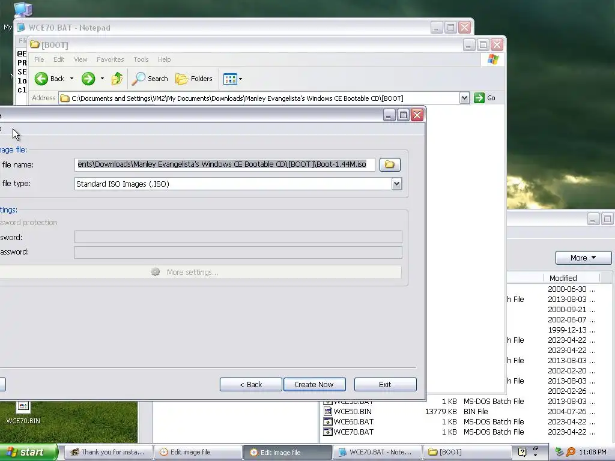Open the Favorites menu in BOOT window
Image resolution: width=615 pixels, height=461 pixels.
click(x=111, y=59)
